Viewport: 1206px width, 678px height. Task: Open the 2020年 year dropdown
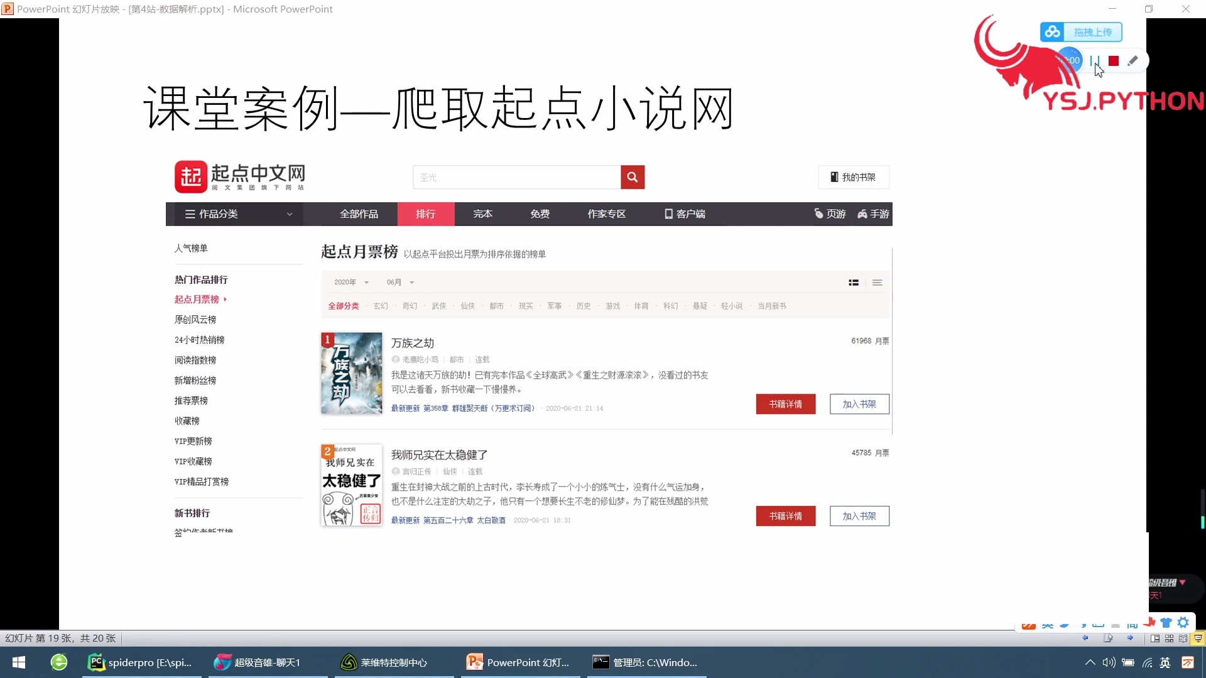point(350,282)
